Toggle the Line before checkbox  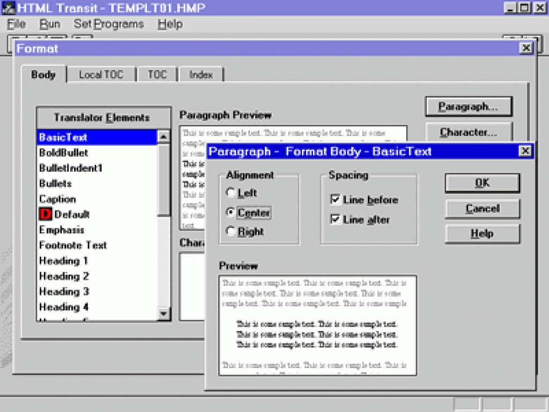click(336, 200)
